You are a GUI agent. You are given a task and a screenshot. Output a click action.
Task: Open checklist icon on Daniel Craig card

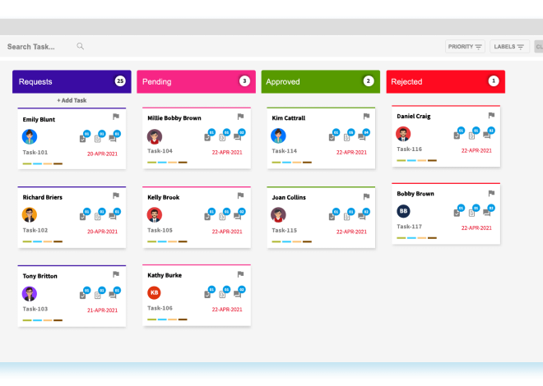(x=457, y=136)
